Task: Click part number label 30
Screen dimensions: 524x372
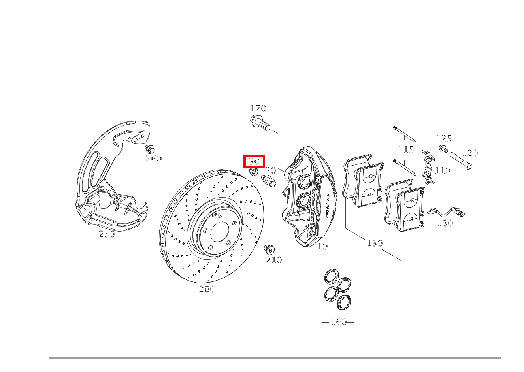Action: point(254,161)
